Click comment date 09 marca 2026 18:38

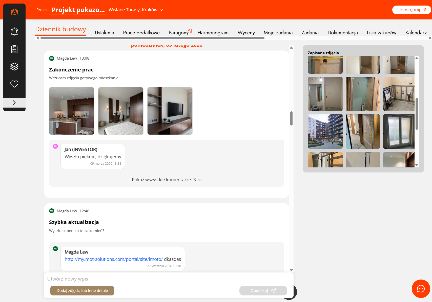(106, 164)
